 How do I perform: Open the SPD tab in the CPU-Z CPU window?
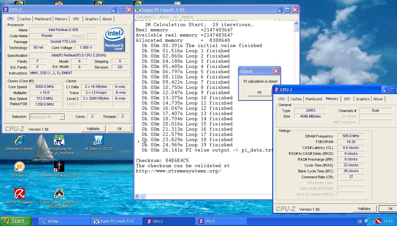(76, 19)
